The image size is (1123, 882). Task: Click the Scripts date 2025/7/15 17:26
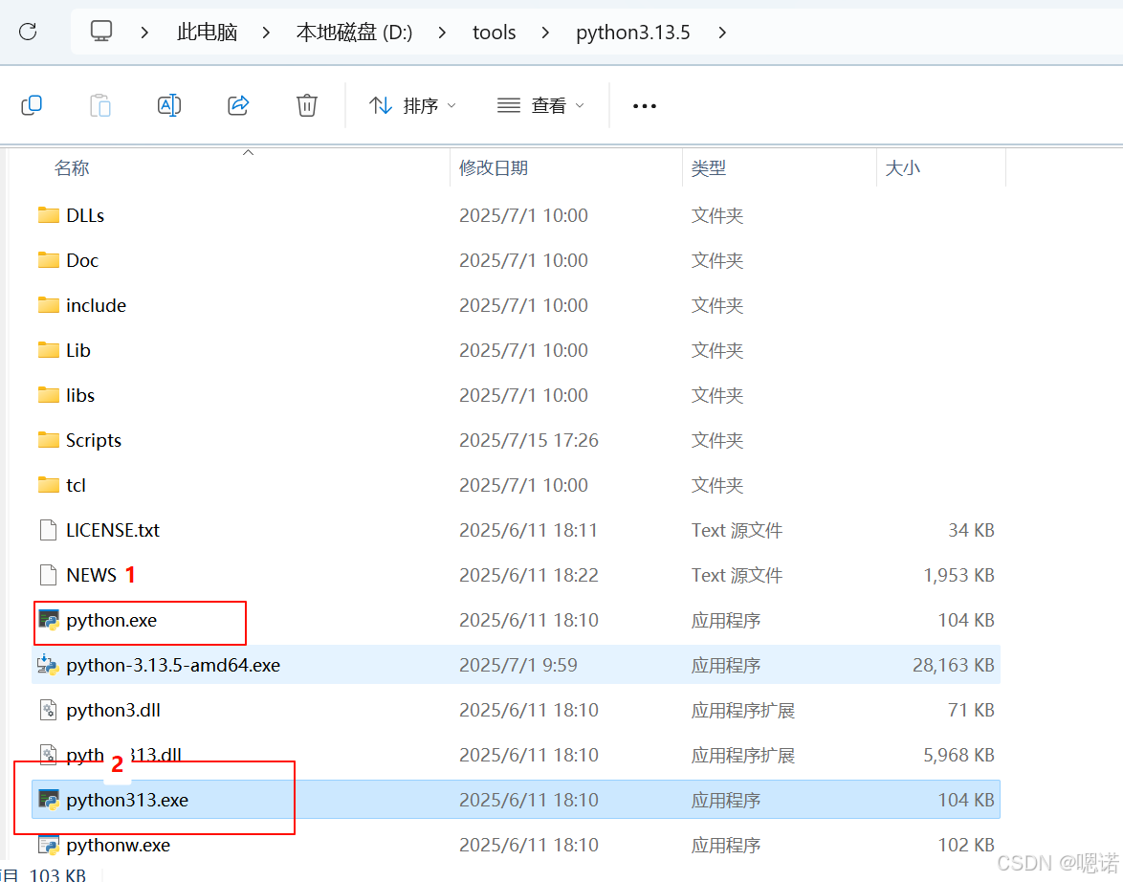pos(529,441)
